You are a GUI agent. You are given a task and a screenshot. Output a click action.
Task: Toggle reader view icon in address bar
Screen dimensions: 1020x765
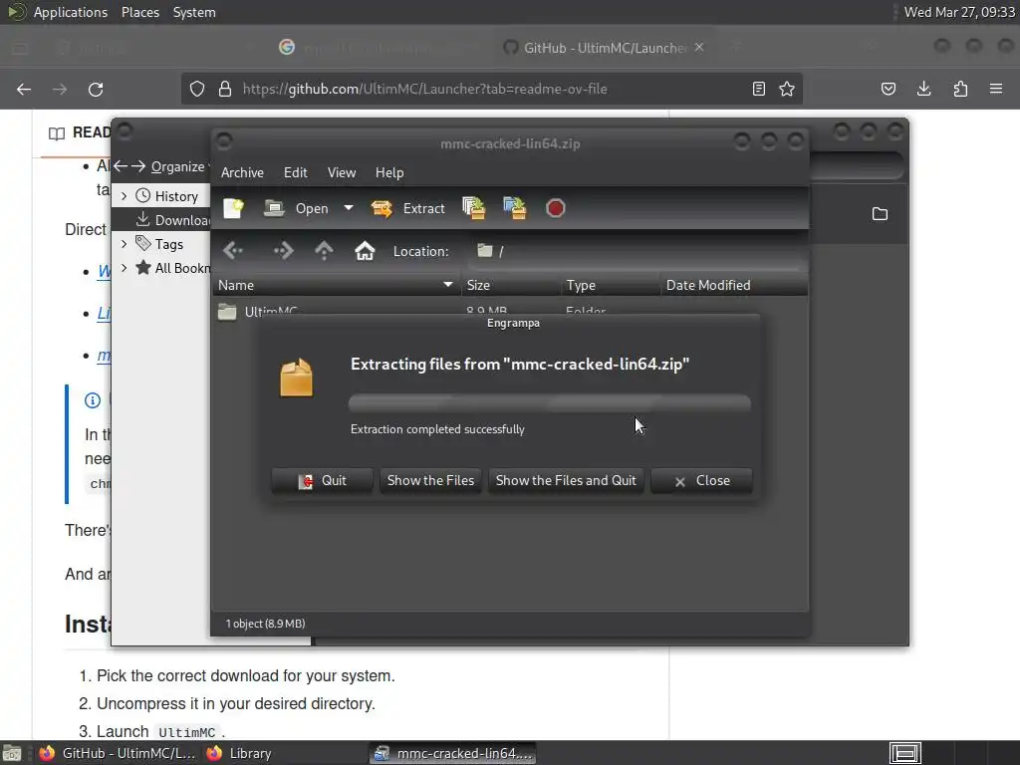coord(758,89)
